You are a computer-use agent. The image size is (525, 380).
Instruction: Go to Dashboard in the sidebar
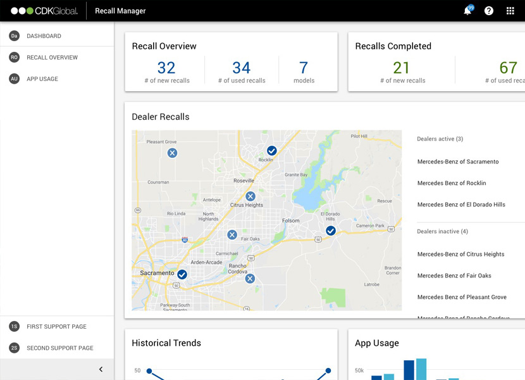[57, 36]
